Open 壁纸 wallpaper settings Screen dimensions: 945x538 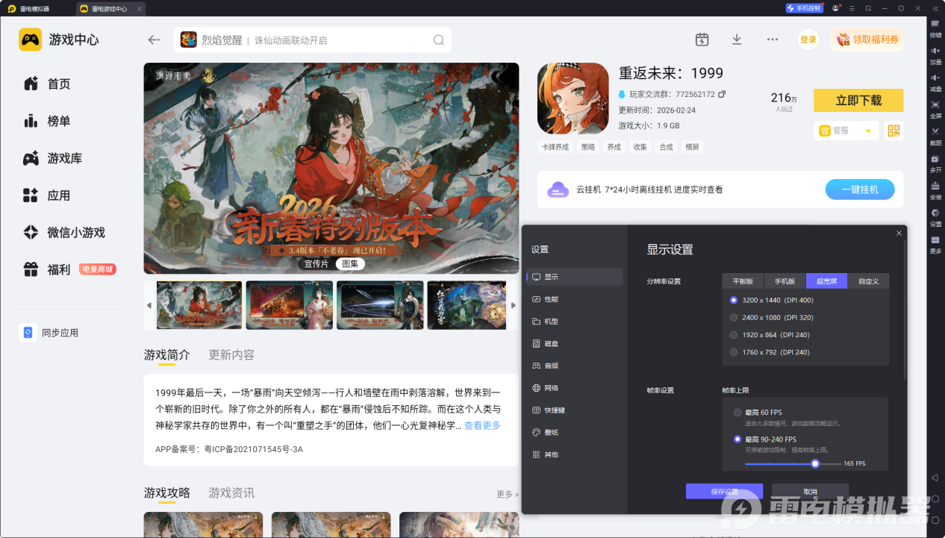574,432
